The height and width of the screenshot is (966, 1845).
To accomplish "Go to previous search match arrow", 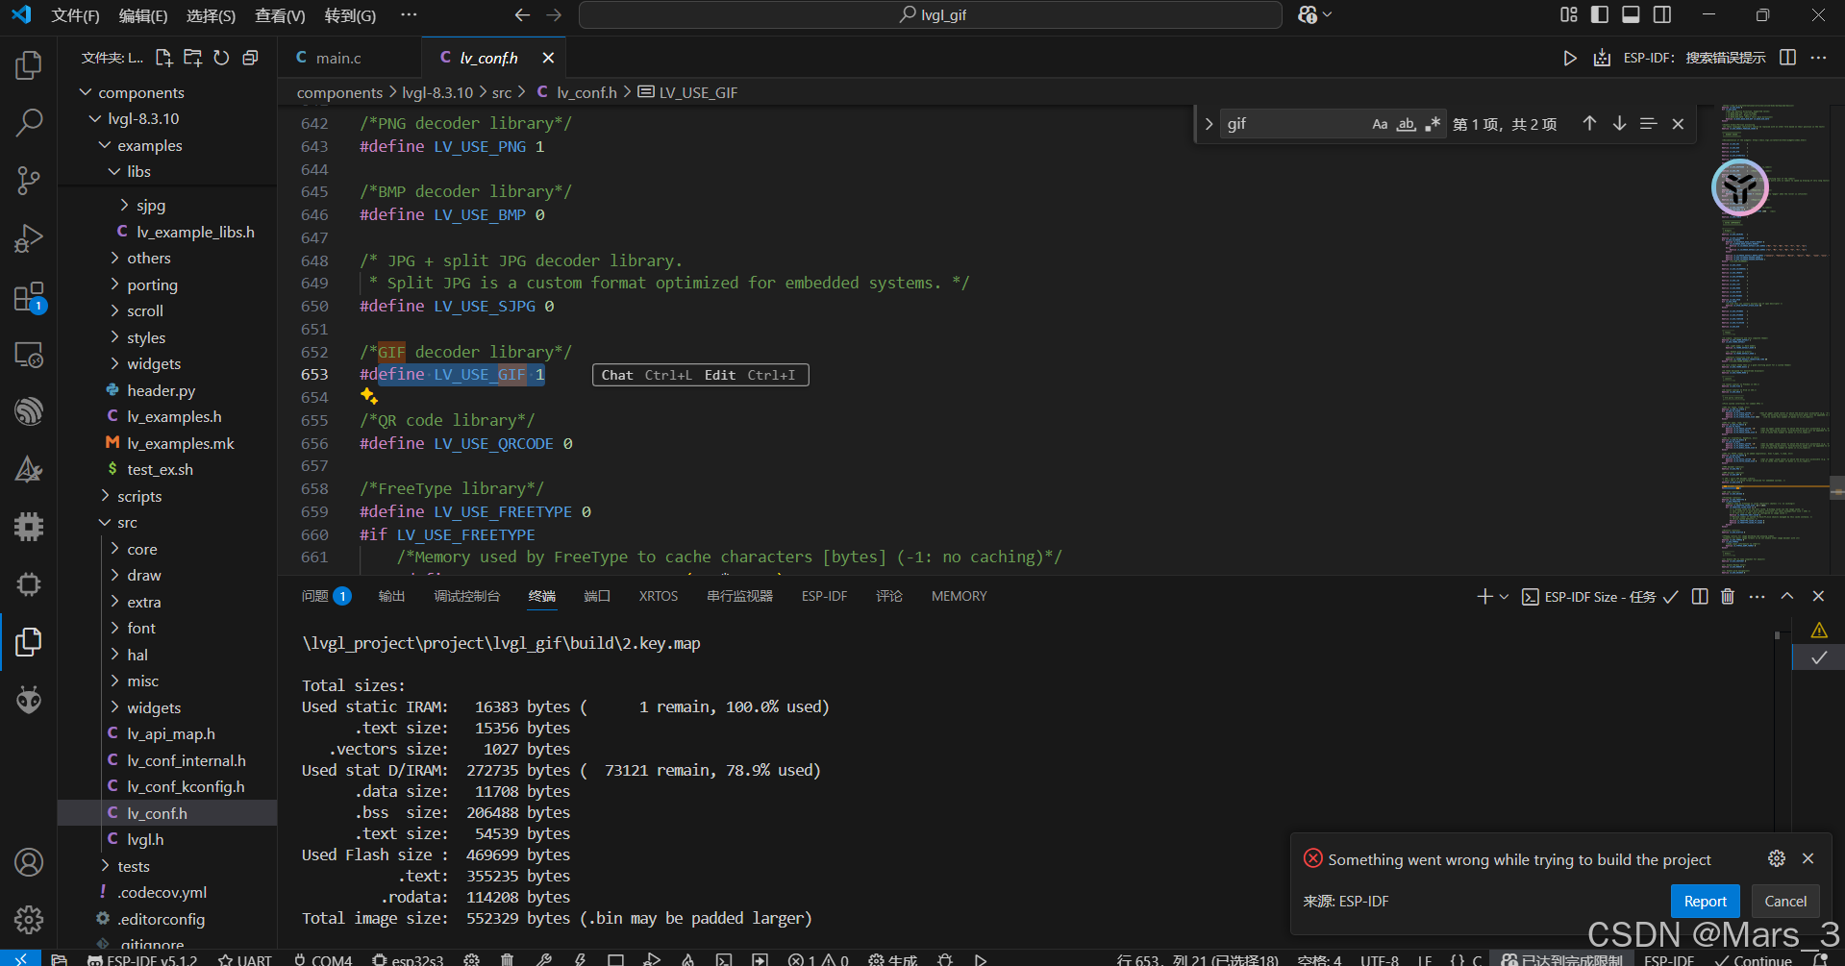I will 1589,123.
